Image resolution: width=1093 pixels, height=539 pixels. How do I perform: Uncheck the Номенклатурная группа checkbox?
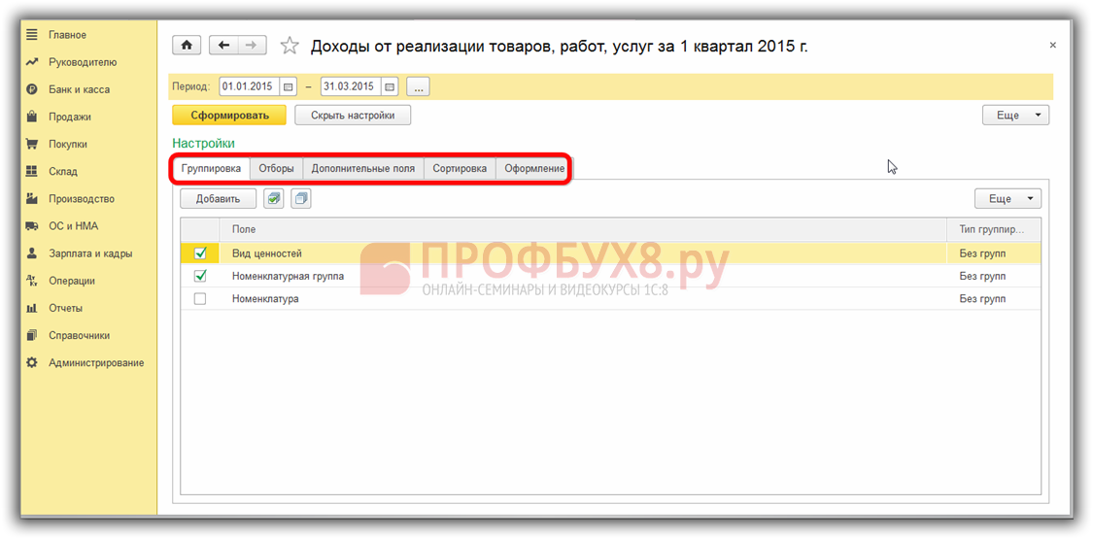200,277
